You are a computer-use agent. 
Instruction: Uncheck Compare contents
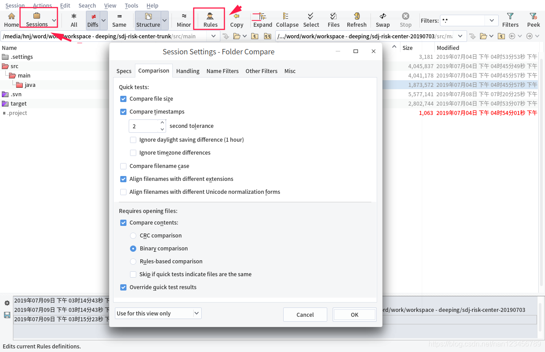[123, 223]
